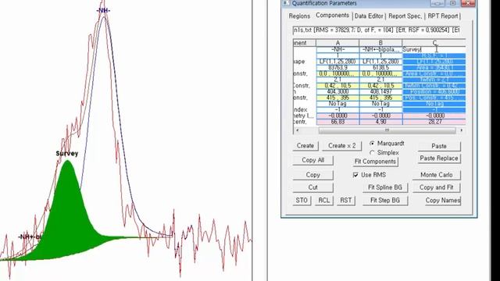Click the Copy button below Copy All

(312, 175)
